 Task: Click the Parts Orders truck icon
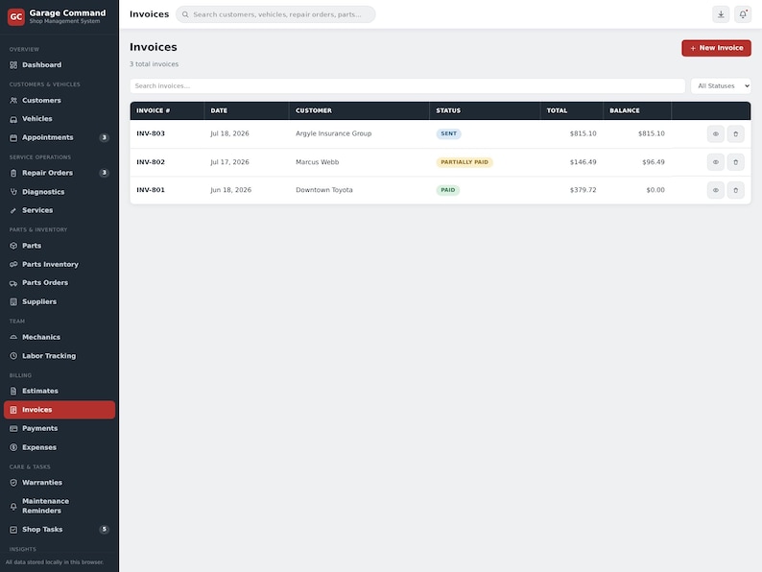click(x=13, y=283)
